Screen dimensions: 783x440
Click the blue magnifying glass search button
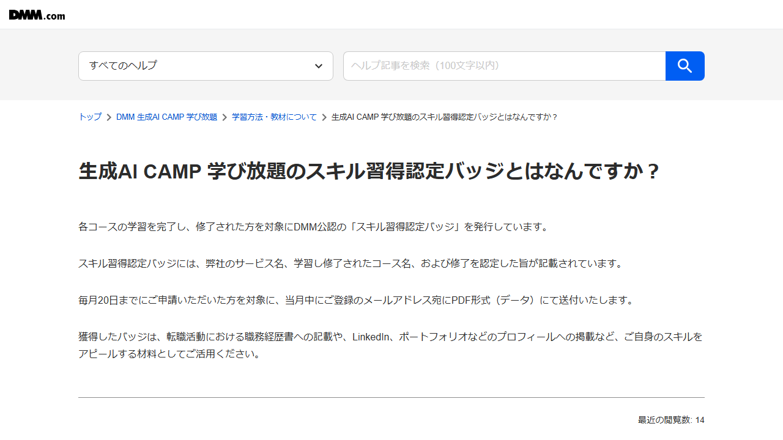pyautogui.click(x=685, y=66)
